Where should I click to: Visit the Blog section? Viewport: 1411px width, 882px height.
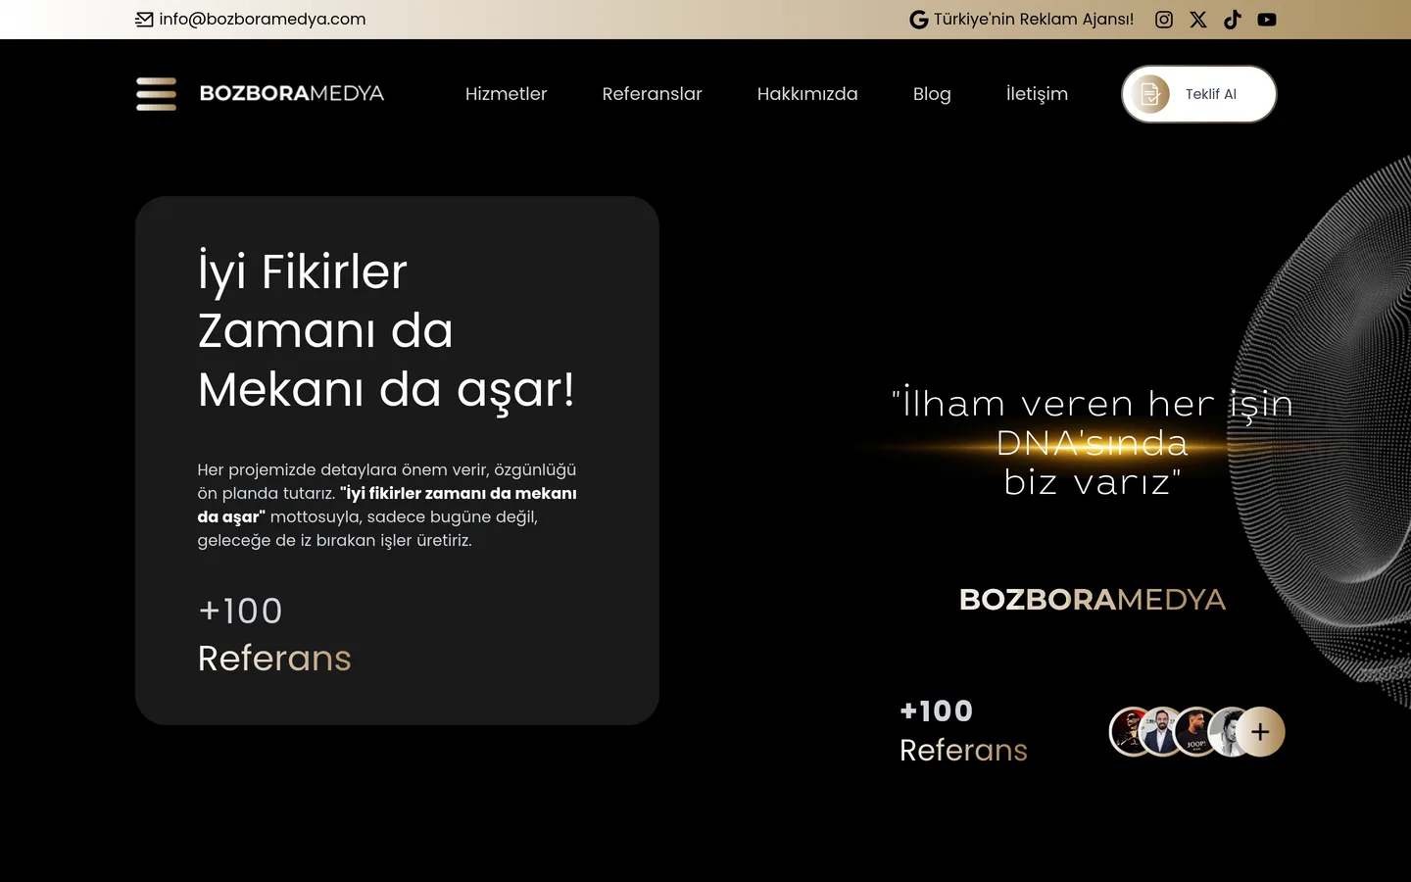coord(932,94)
